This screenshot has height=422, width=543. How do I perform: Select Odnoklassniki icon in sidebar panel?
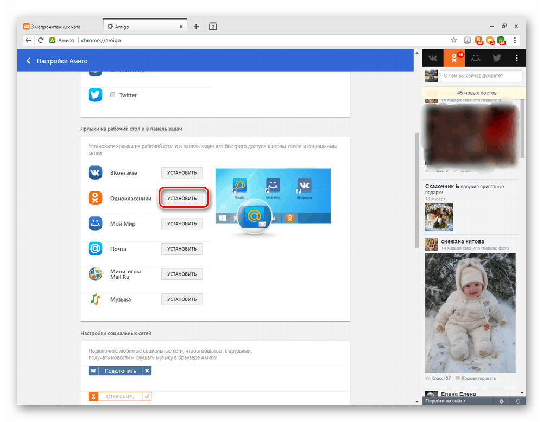coord(454,58)
